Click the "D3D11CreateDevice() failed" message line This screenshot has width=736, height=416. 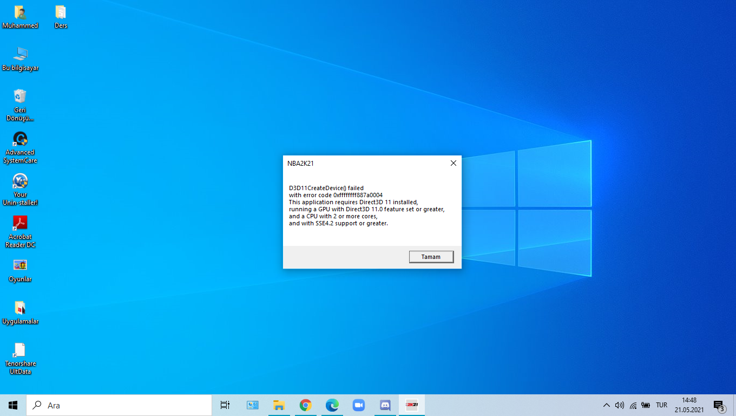coord(326,188)
